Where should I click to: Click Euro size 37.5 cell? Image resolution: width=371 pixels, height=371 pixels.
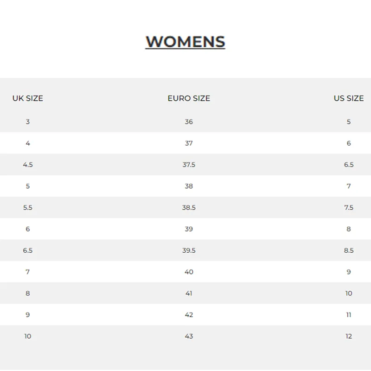pos(189,165)
